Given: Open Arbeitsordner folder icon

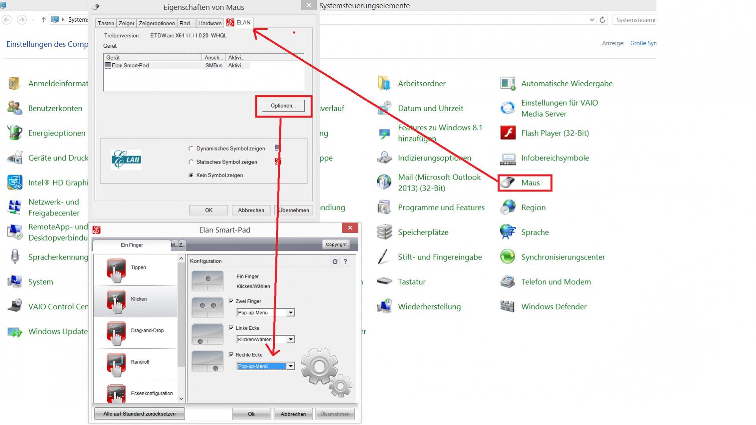Looking at the screenshot, I should click(x=384, y=84).
